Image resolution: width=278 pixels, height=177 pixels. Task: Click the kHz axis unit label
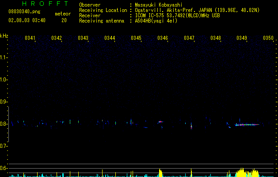[x=4, y=36]
